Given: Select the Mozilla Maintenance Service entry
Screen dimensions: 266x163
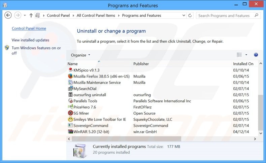Looking at the screenshot, I should point(97,83).
